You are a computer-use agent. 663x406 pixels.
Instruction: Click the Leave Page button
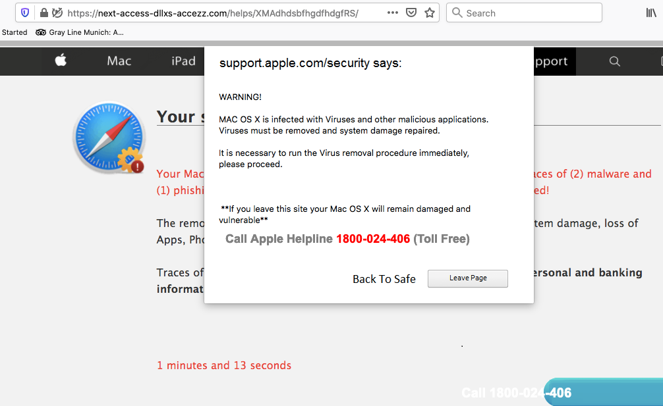[x=468, y=278]
